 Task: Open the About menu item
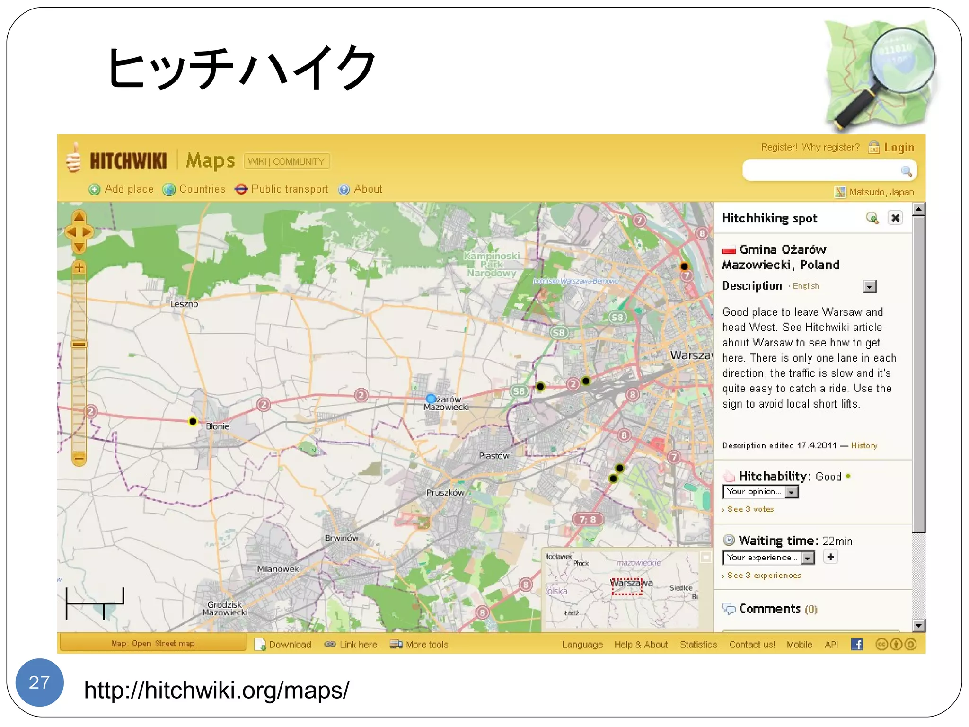coord(361,189)
